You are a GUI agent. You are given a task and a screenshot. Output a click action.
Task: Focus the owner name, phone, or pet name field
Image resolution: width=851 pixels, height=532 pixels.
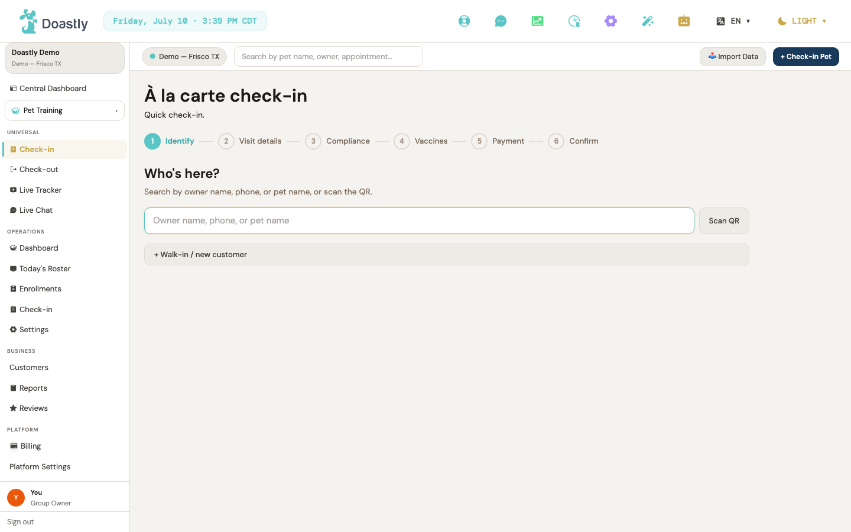click(x=419, y=220)
